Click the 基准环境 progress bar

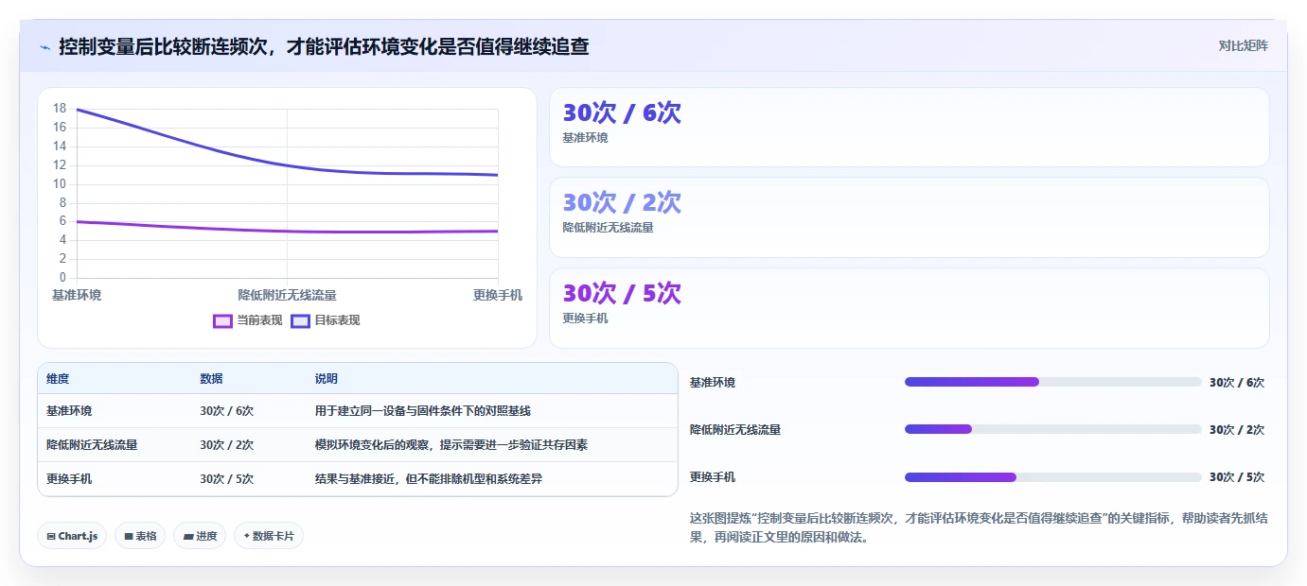click(x=1052, y=382)
